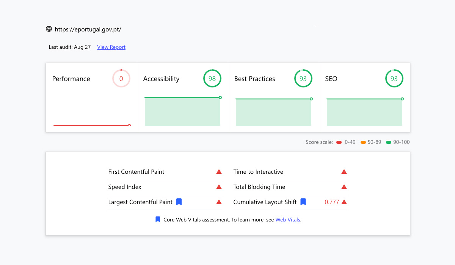Click the Performance trend line end marker
The width and height of the screenshot is (455, 265).
(x=129, y=125)
